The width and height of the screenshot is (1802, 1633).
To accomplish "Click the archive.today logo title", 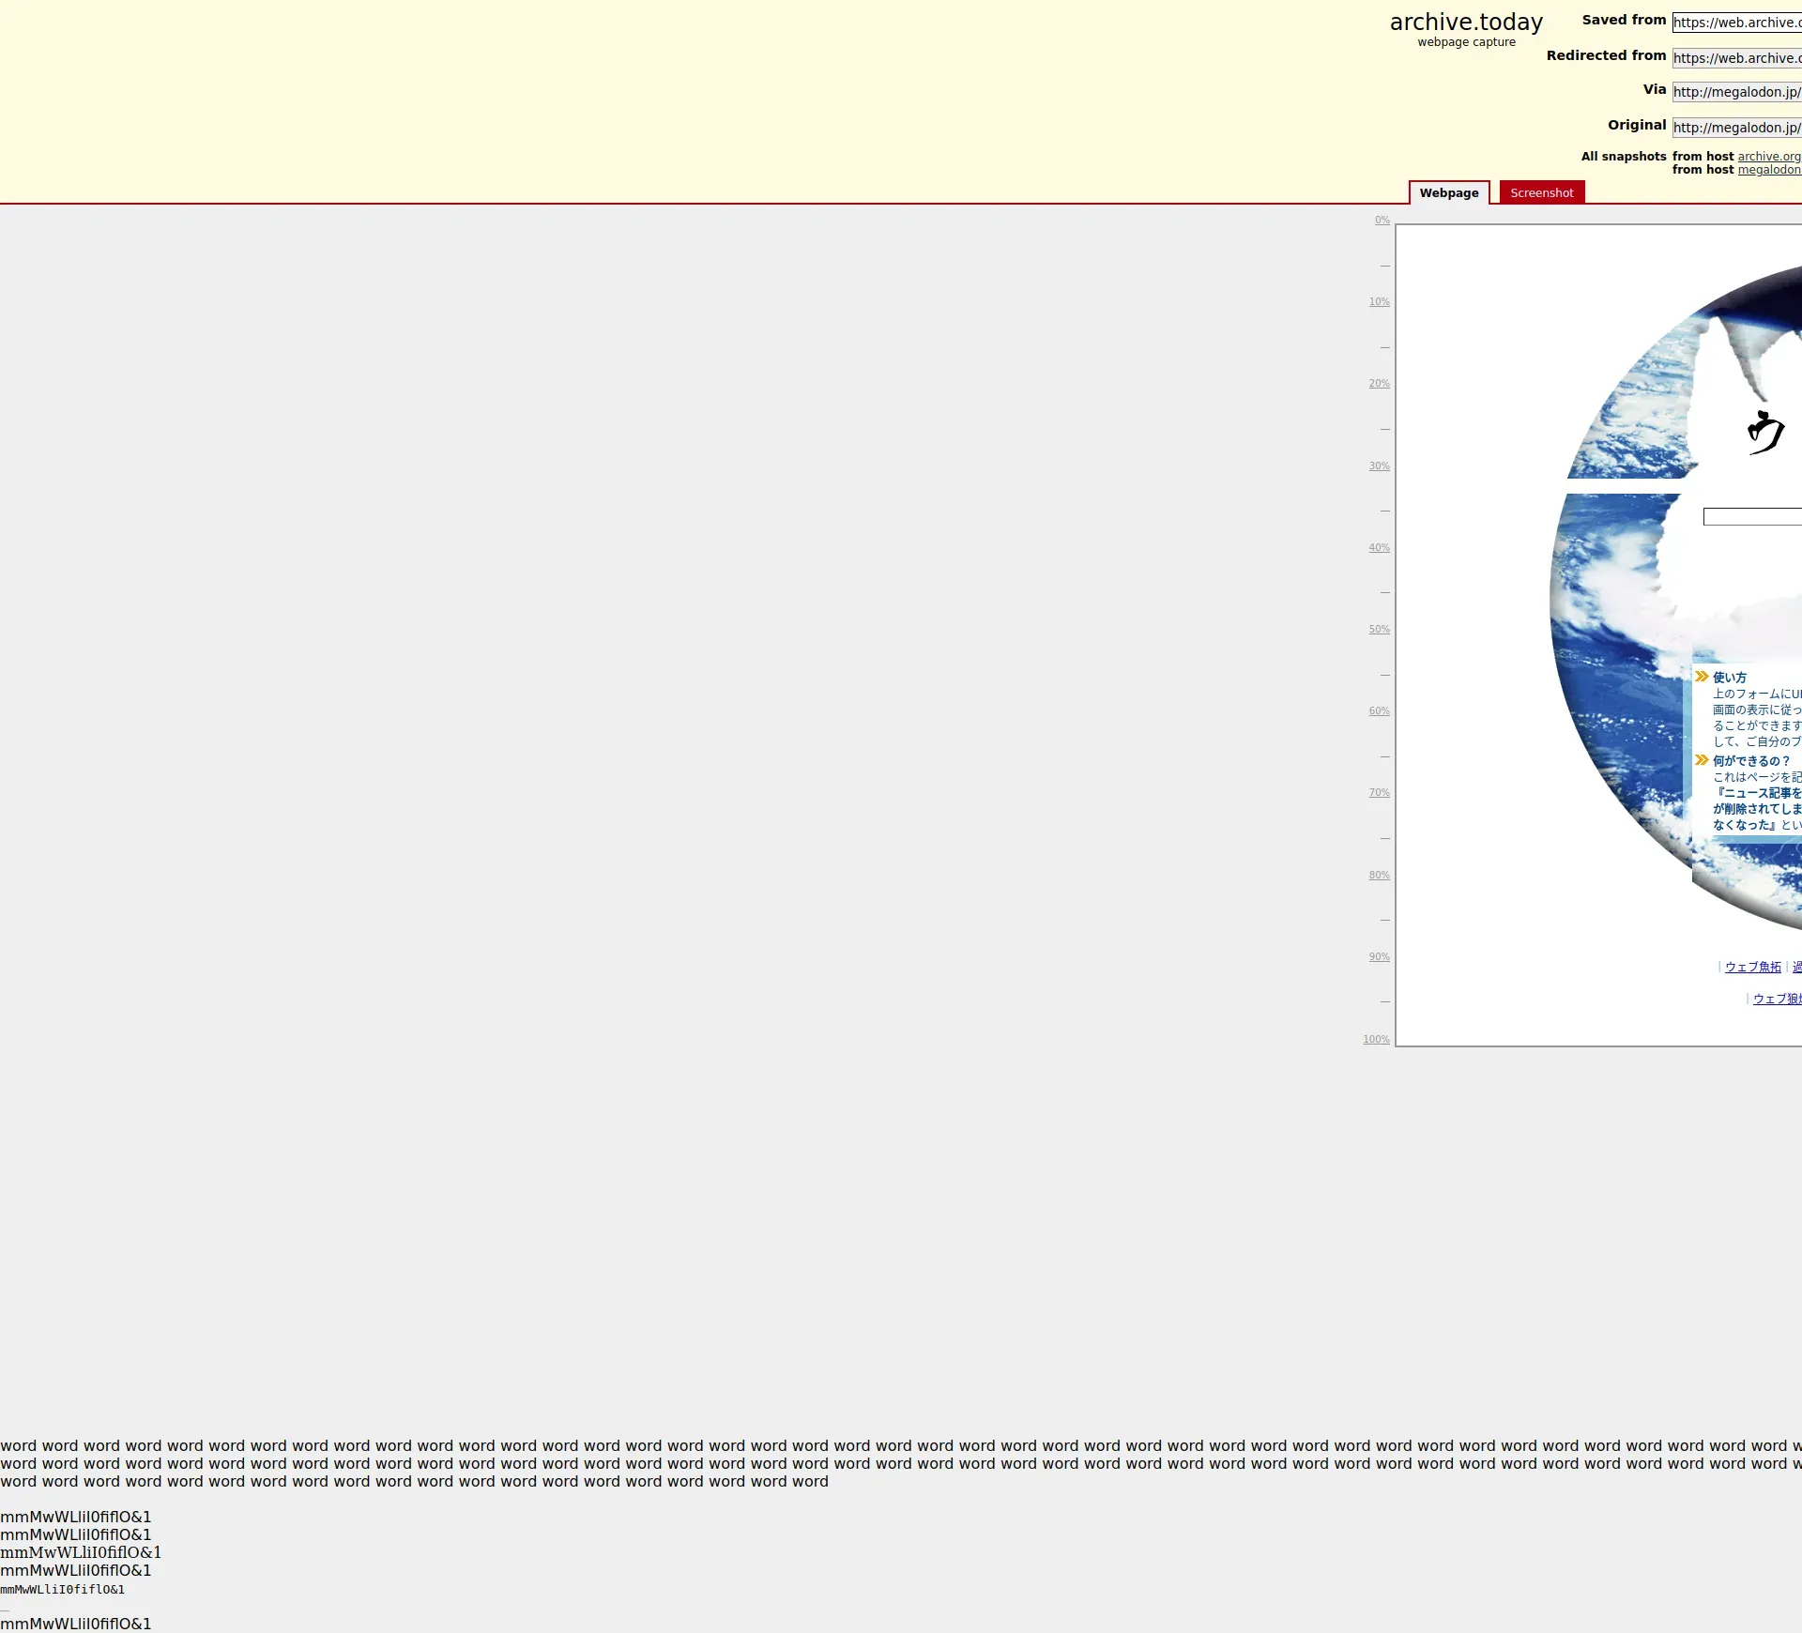I will (x=1465, y=23).
